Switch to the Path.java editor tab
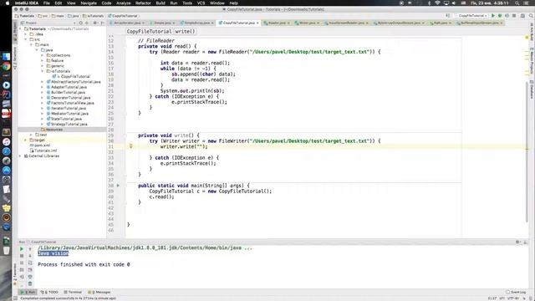 [x=440, y=23]
